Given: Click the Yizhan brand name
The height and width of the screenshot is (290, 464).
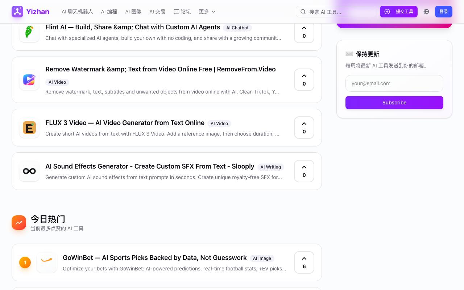Looking at the screenshot, I should pyautogui.click(x=38, y=12).
